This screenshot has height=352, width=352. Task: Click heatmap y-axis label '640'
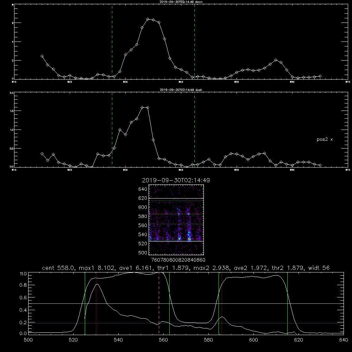tap(143, 189)
